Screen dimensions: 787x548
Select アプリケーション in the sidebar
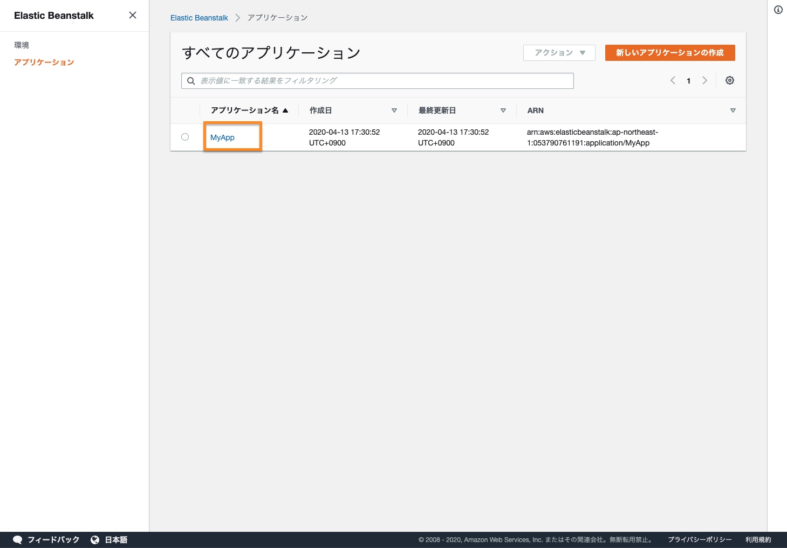pos(44,63)
